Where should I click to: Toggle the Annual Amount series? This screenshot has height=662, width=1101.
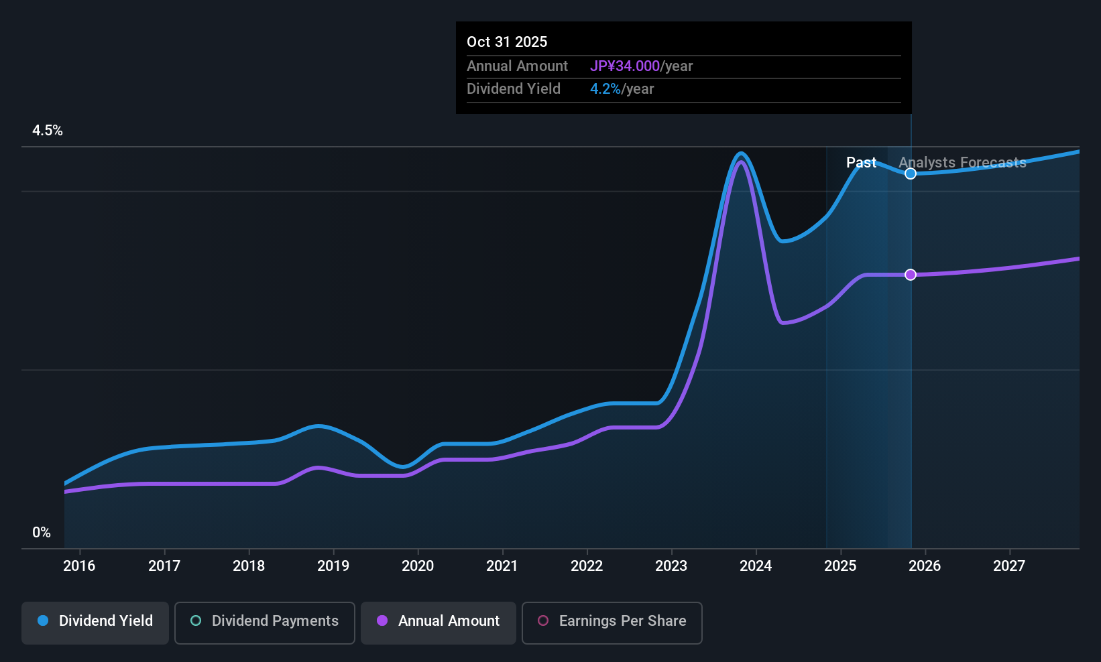(x=439, y=623)
